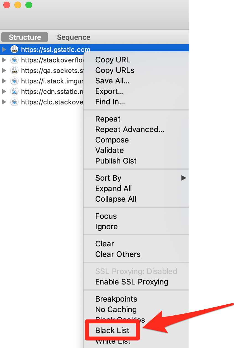Viewport: 234px width, 348px height.
Task: Select the SSL lightning icon for stackoverflow
Action: 14,60
